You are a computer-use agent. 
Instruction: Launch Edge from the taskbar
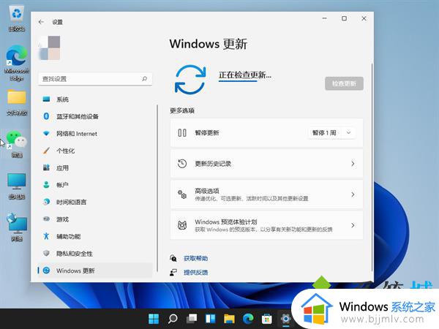248,318
